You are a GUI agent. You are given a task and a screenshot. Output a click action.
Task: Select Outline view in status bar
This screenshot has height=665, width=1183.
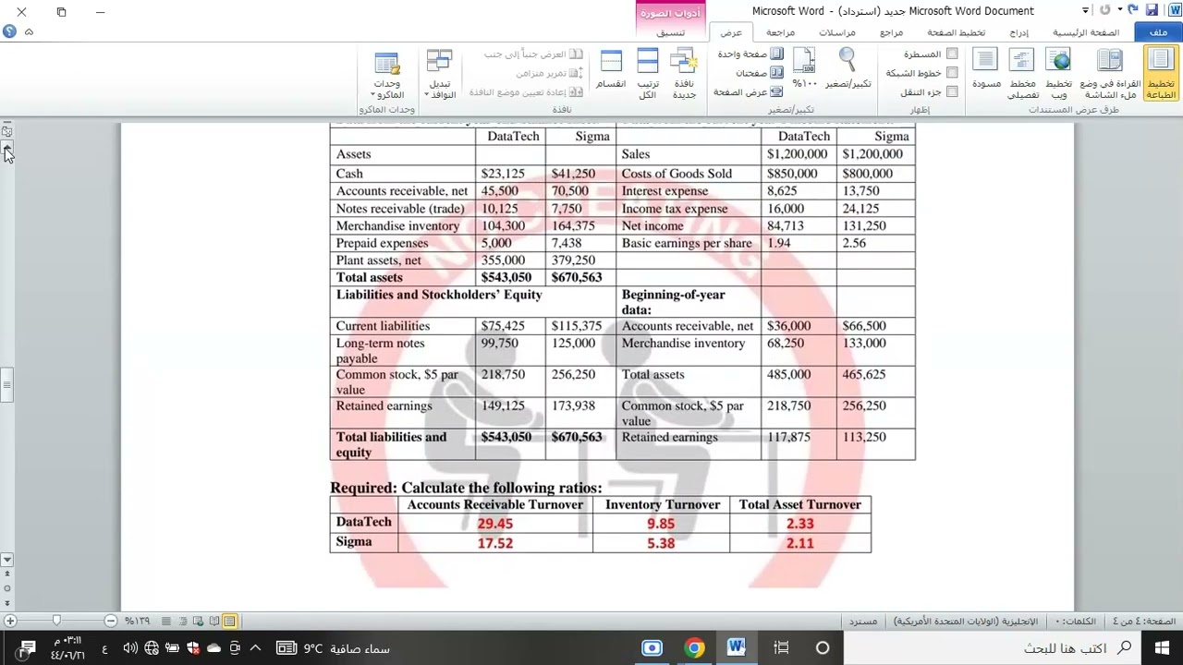click(183, 622)
